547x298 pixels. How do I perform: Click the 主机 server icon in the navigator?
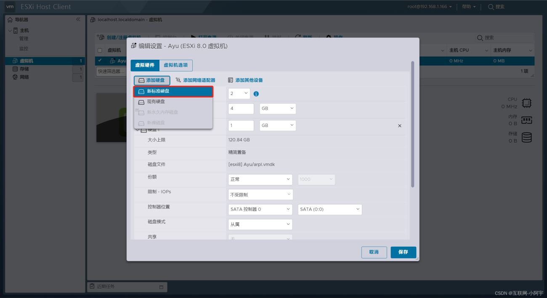[16, 31]
